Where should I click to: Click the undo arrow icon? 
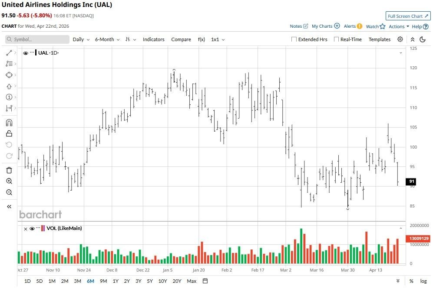(9, 145)
